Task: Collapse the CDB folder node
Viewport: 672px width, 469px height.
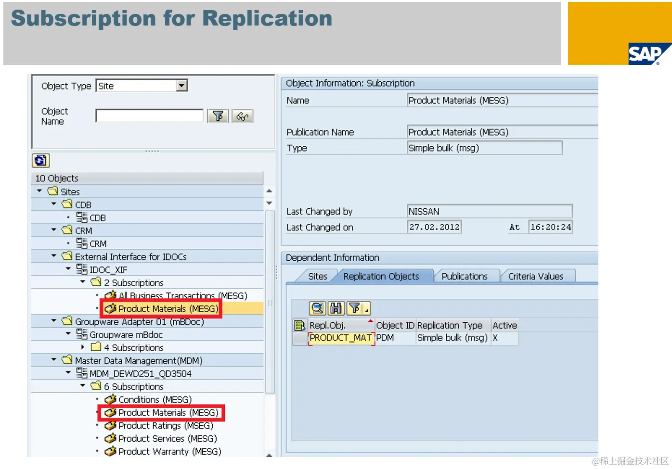Action: click(x=54, y=204)
